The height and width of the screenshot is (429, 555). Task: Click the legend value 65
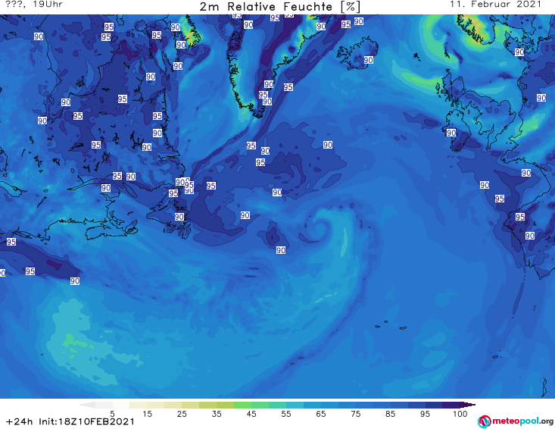click(x=321, y=414)
